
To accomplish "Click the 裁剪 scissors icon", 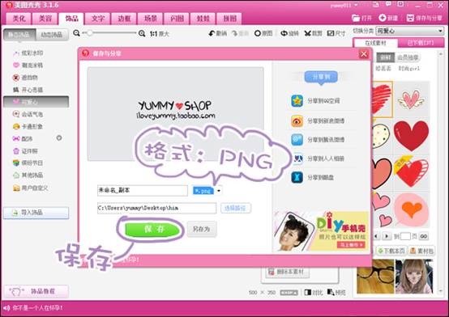I will tap(307, 33).
